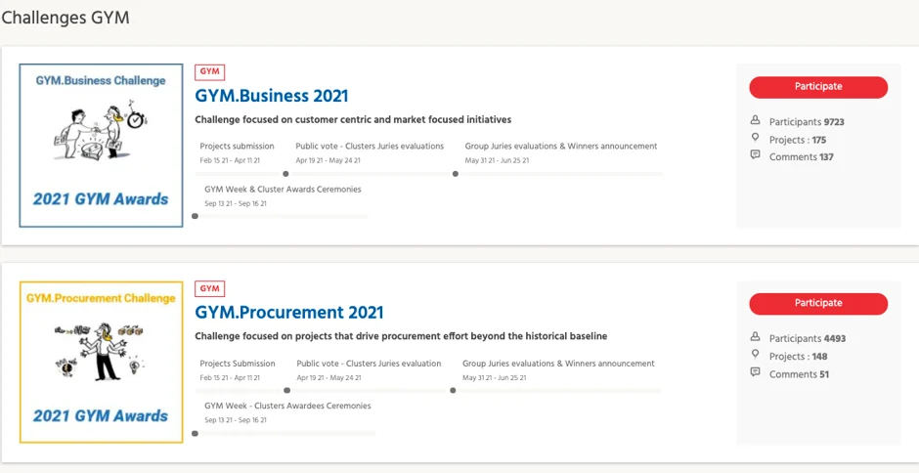Click projects pin icon in GYM.Business card
The image size is (919, 473).
pyautogui.click(x=755, y=139)
